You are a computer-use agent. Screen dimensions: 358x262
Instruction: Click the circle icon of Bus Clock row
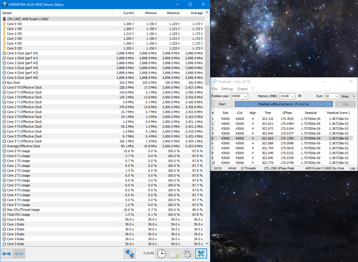[4, 83]
